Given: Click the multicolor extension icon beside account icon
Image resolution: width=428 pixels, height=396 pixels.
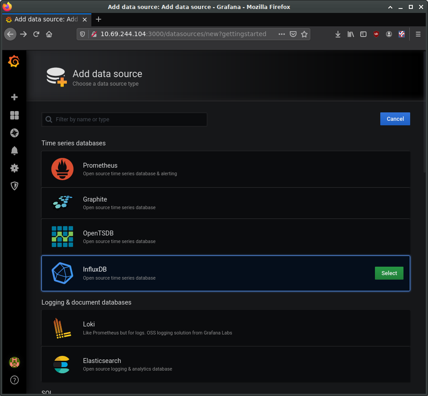Looking at the screenshot, I should [402, 34].
